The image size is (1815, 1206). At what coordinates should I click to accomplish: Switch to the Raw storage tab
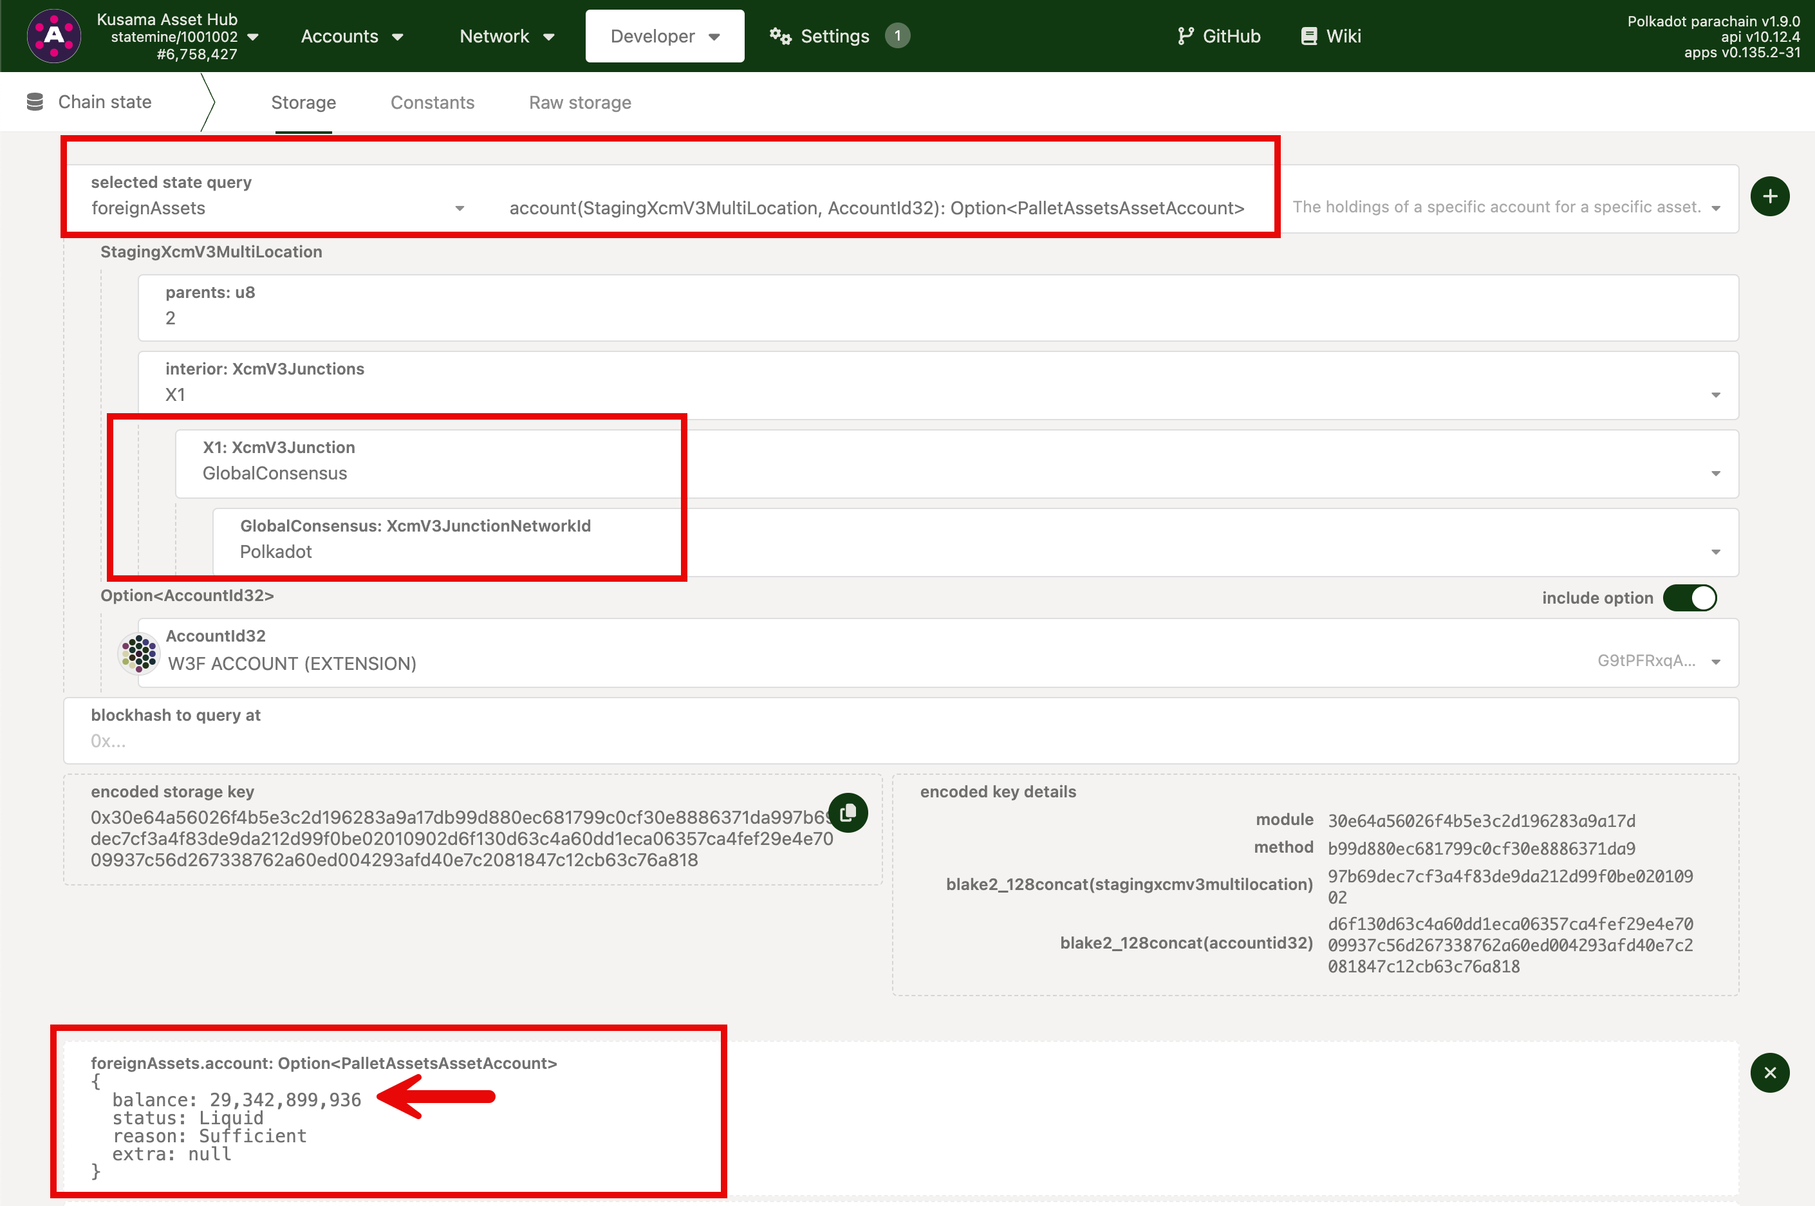[580, 102]
